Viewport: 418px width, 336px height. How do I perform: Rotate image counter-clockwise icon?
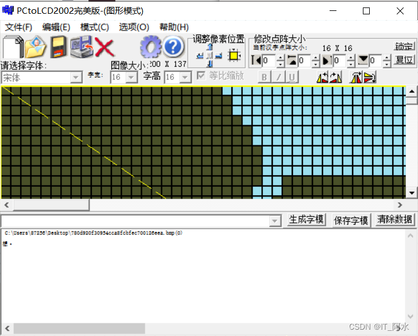click(x=322, y=78)
